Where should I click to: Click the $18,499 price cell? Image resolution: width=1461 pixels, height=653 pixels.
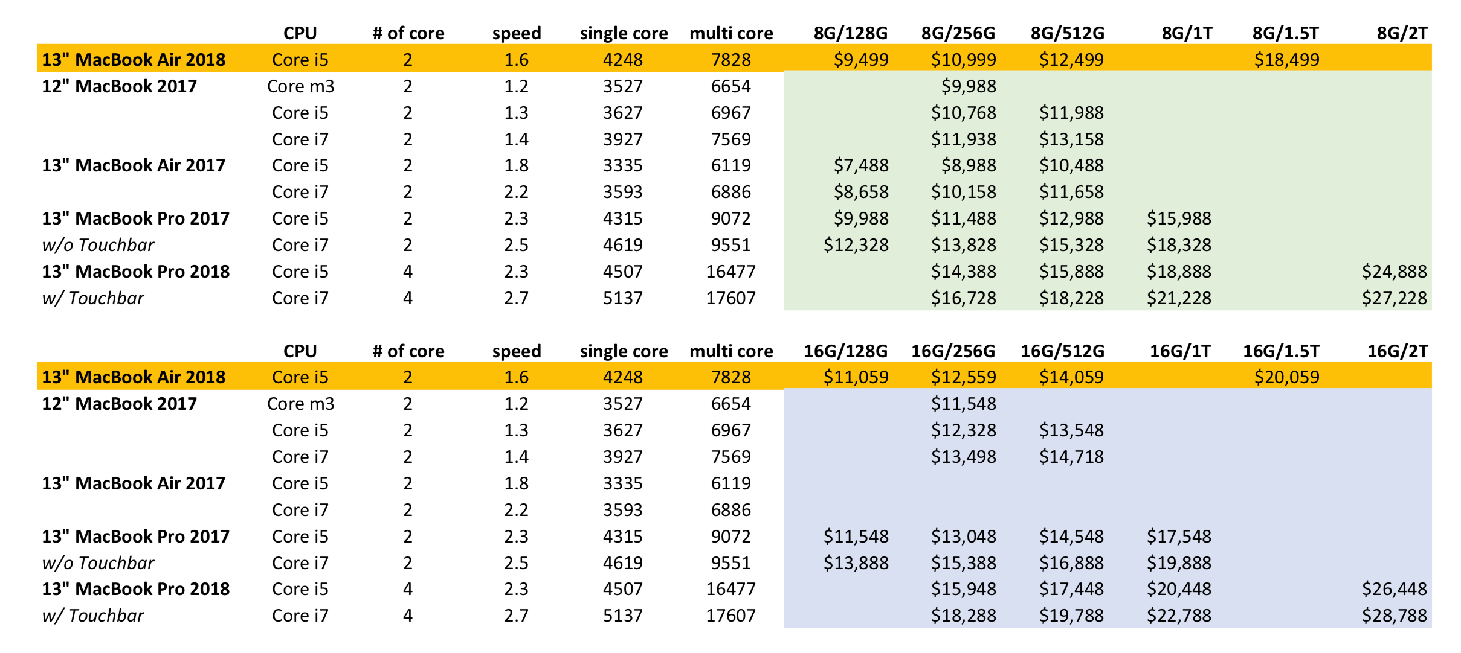(1287, 60)
